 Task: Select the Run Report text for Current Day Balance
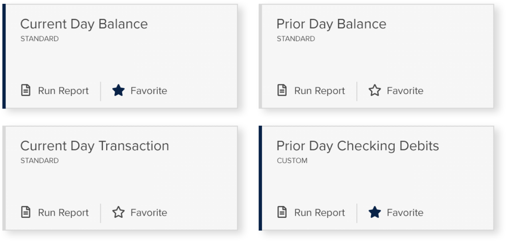tap(63, 91)
